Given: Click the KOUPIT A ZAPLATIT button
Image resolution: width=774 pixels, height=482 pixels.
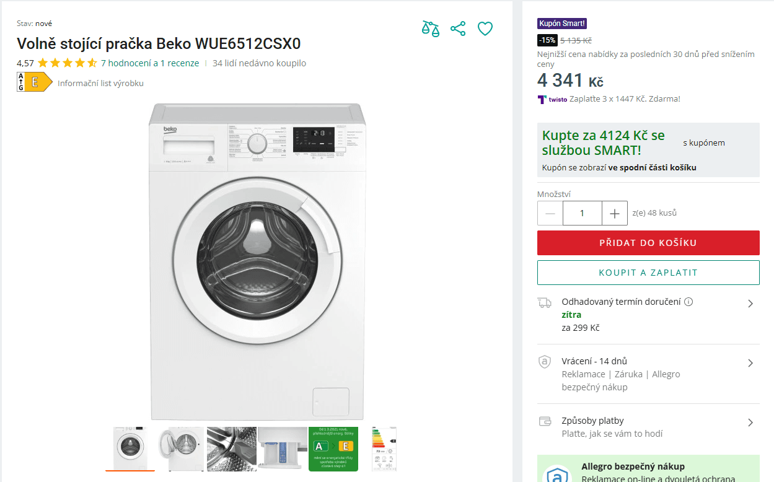Looking at the screenshot, I should (648, 272).
